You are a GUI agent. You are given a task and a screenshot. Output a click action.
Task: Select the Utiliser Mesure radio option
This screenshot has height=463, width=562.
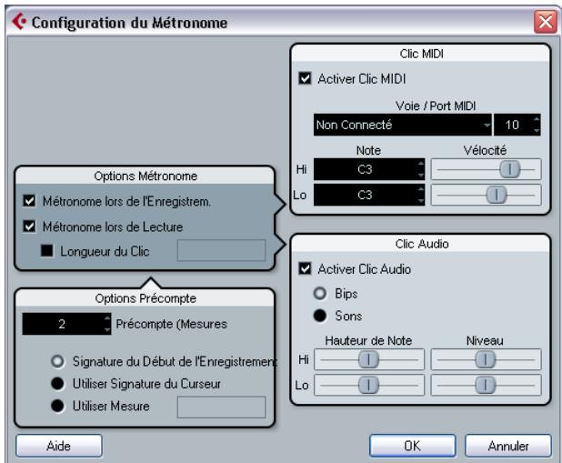tap(57, 406)
